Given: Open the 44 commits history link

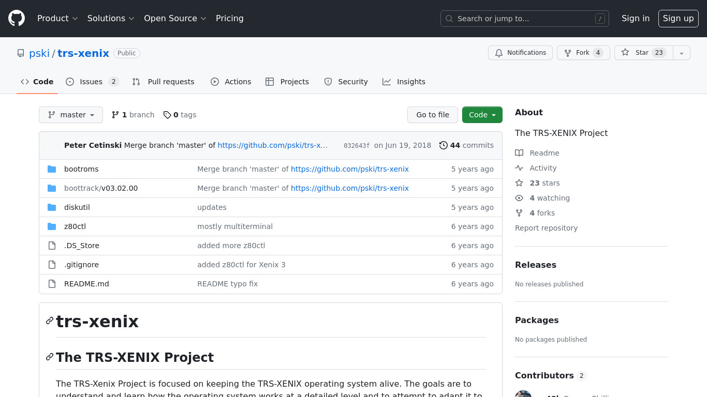Looking at the screenshot, I should [466, 145].
